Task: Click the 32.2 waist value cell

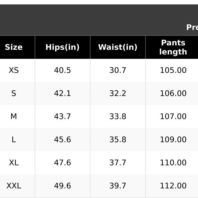Action: pos(118,94)
